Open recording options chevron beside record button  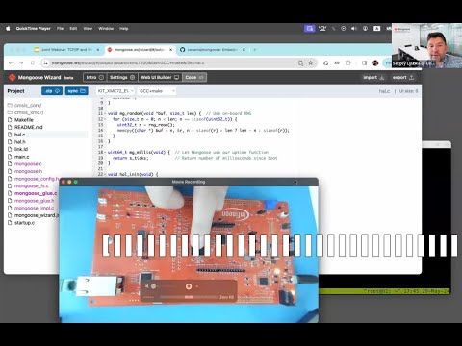[197, 286]
